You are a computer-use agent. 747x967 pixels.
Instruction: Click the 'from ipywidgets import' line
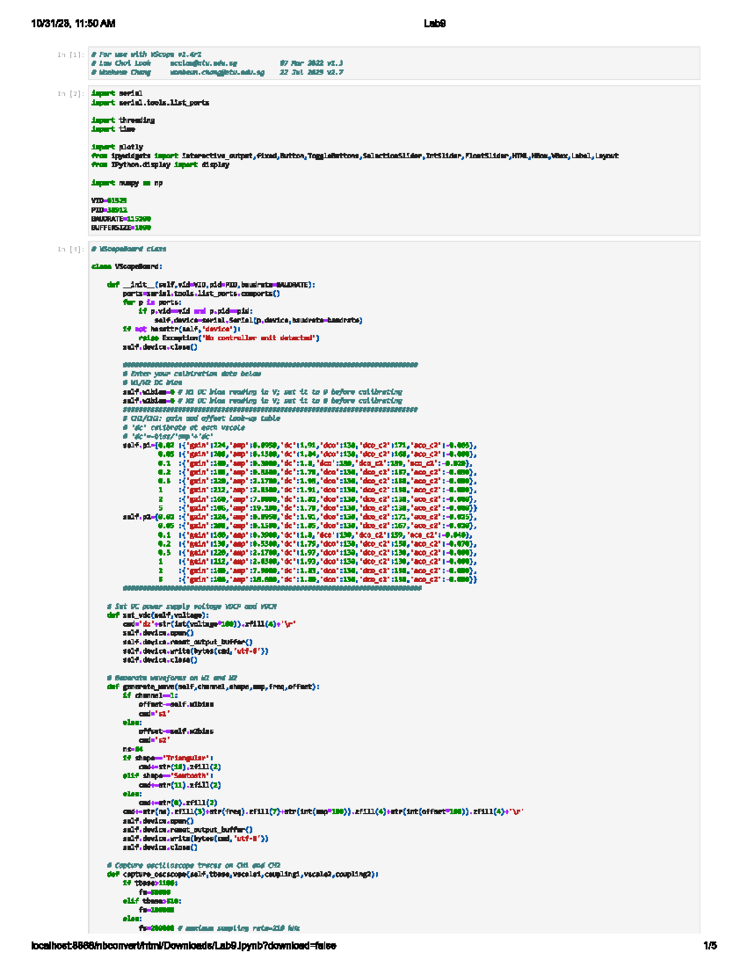354,156
